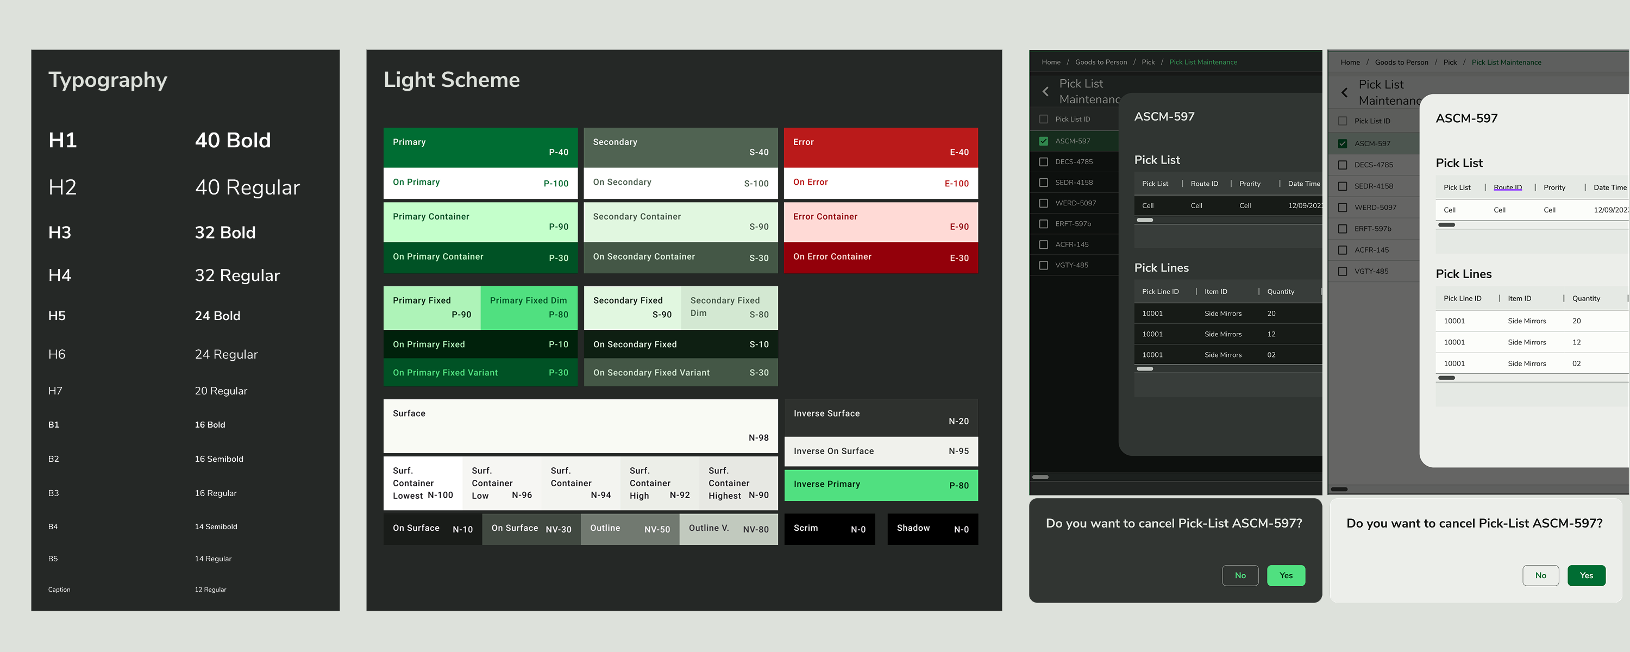Image resolution: width=1630 pixels, height=652 pixels.
Task: Click back arrow in dark Pick List header
Action: click(1045, 92)
